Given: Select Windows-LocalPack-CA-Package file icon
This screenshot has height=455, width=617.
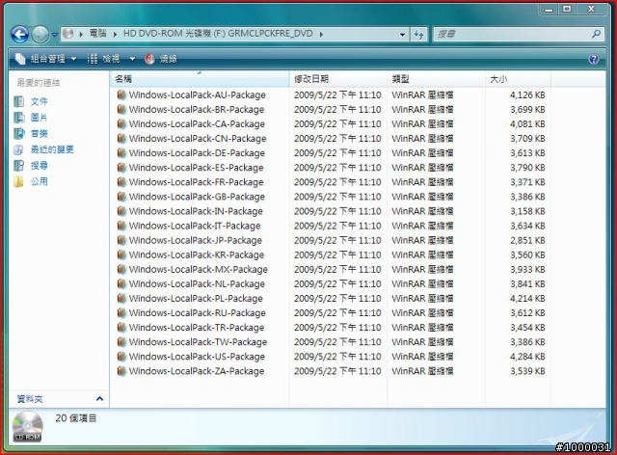Looking at the screenshot, I should coord(121,124).
